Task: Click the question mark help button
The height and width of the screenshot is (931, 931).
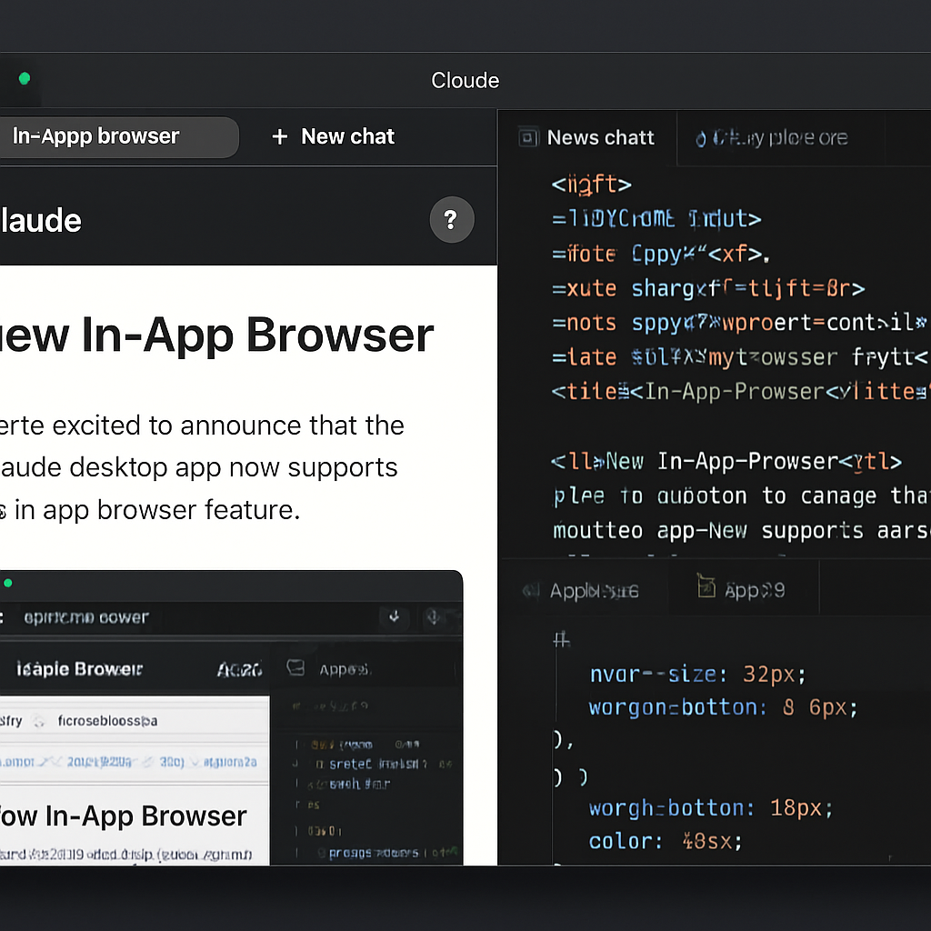Action: pyautogui.click(x=452, y=220)
